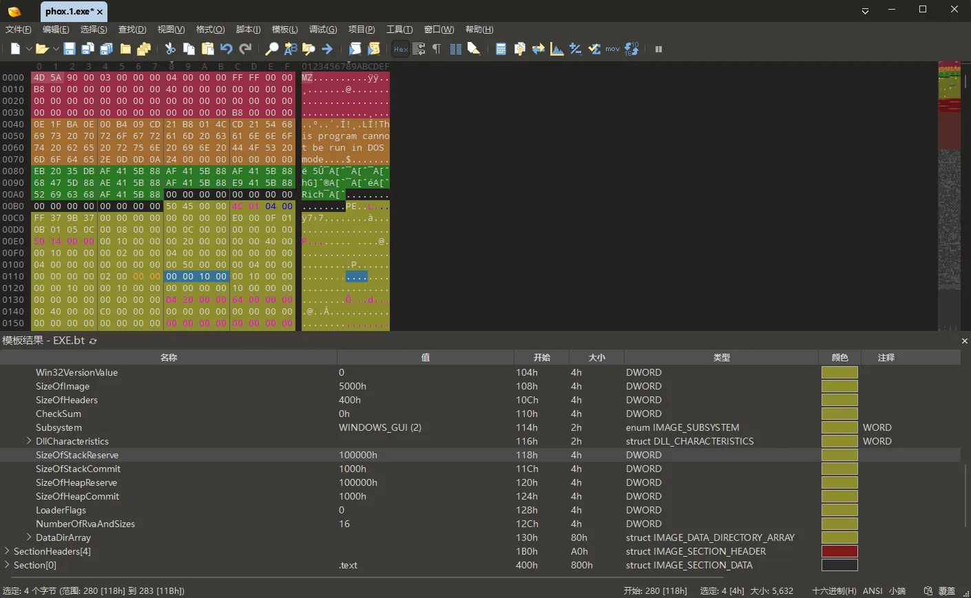Open the 编辑(E) menu
Viewport: 971px width, 598px height.
click(x=56, y=30)
